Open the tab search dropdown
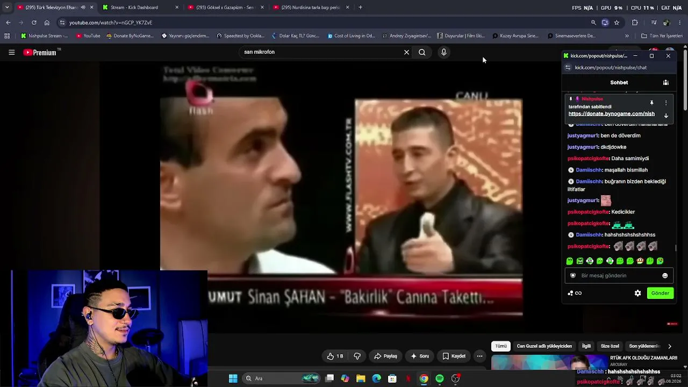Screen dimensions: 688x387 pyautogui.click(x=6, y=8)
